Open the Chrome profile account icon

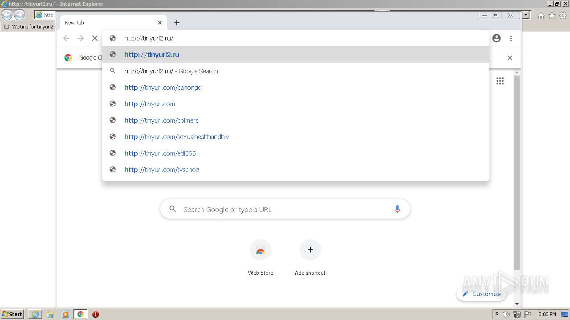click(x=497, y=38)
